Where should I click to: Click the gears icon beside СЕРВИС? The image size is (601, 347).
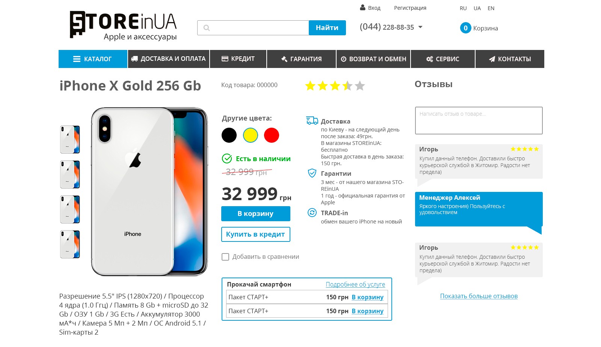click(430, 59)
